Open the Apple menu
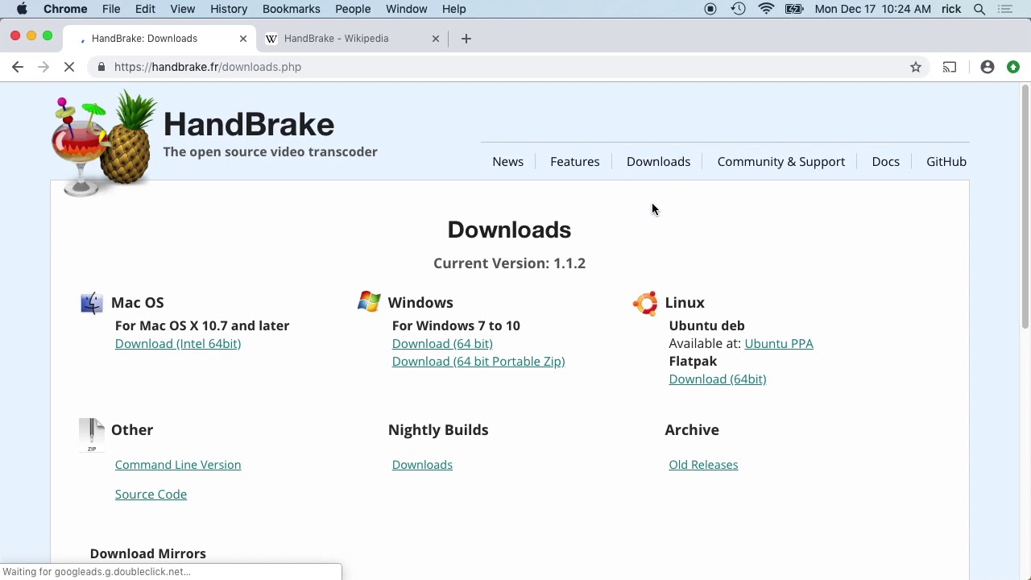 click(22, 9)
